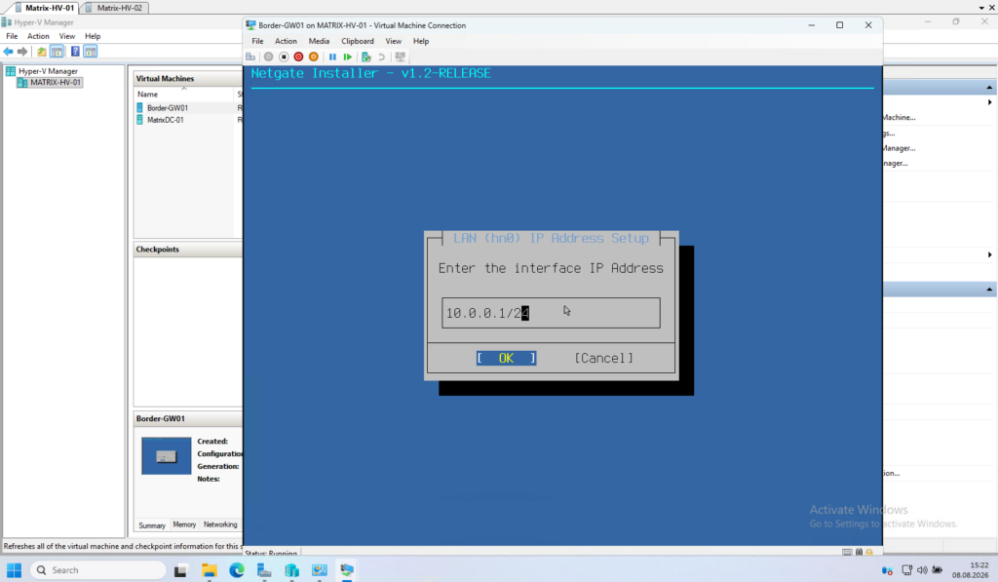The height and width of the screenshot is (582, 998).
Task: Switch to the Matrix-HV-02 session tab
Action: tap(115, 8)
